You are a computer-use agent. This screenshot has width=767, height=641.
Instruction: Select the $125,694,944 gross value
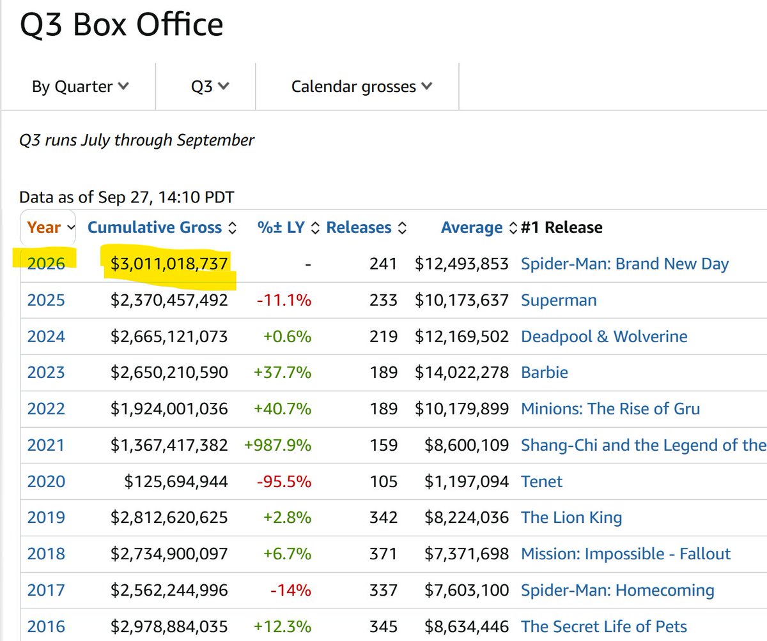click(176, 481)
